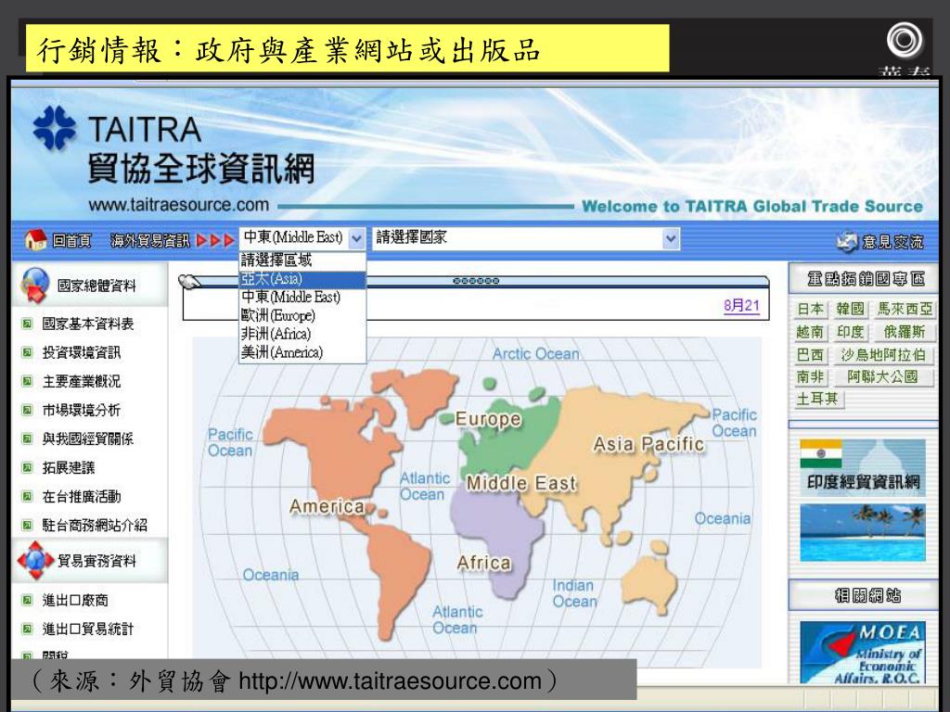Go to 回首頁 home link

[71, 241]
